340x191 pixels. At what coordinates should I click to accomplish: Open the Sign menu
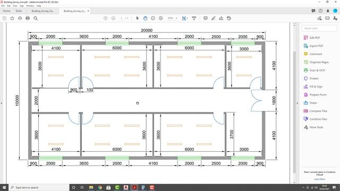[22, 6]
